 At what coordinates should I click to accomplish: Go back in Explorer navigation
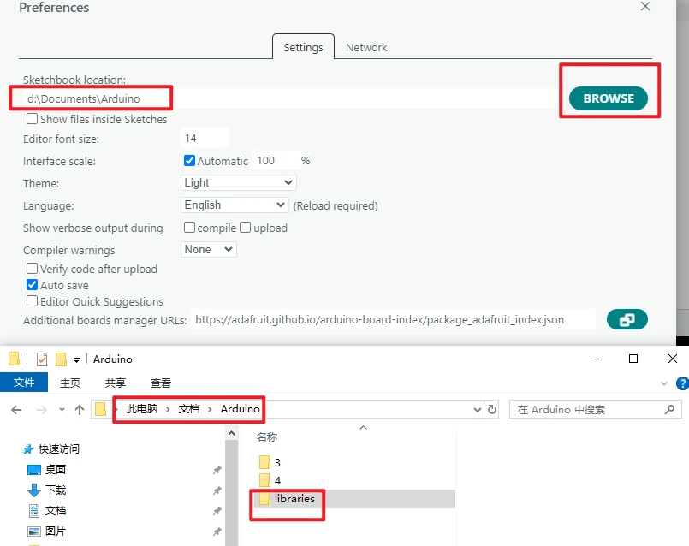tap(16, 410)
